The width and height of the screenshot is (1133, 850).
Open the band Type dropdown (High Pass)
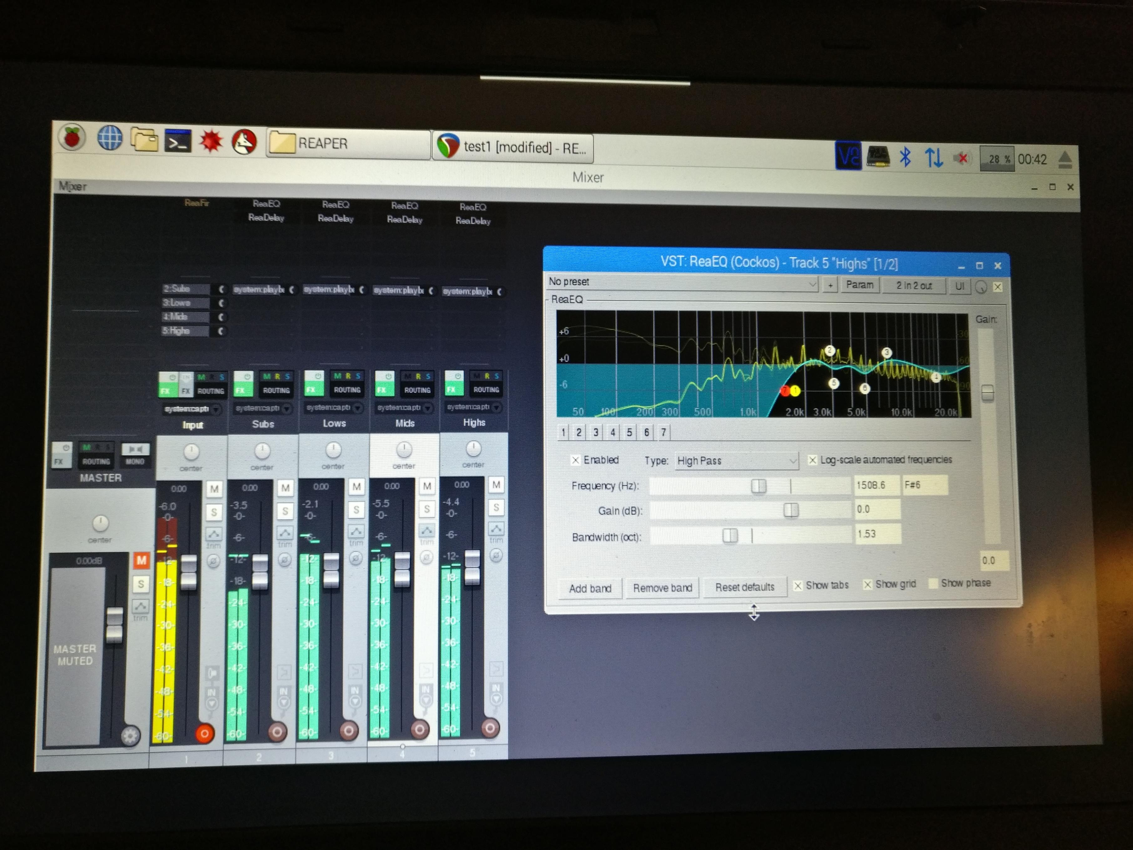click(736, 461)
